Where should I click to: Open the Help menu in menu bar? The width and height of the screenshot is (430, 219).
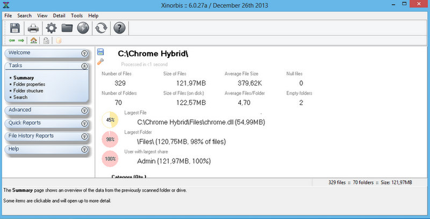(x=93, y=16)
